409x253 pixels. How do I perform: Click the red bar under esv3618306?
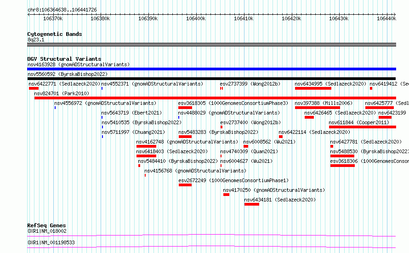coord(342,166)
